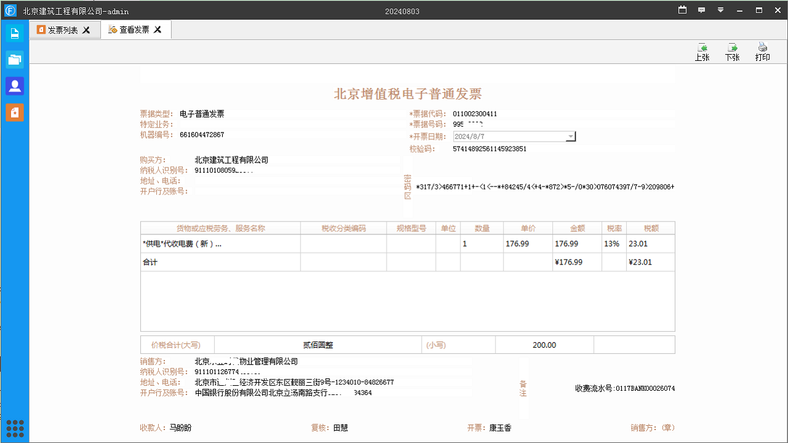Screen dimensions: 788x443
Task: Click the 开票 name 康玉香
Action: 500,428
